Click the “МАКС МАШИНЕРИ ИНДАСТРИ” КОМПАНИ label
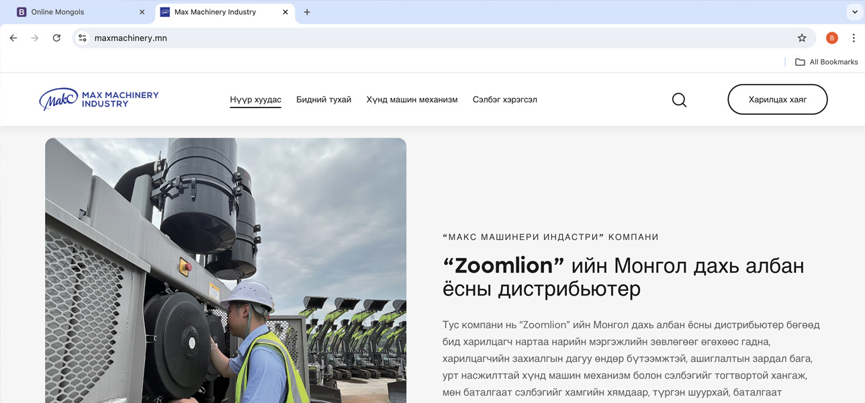Viewport: 865px width, 403px height. (x=551, y=237)
